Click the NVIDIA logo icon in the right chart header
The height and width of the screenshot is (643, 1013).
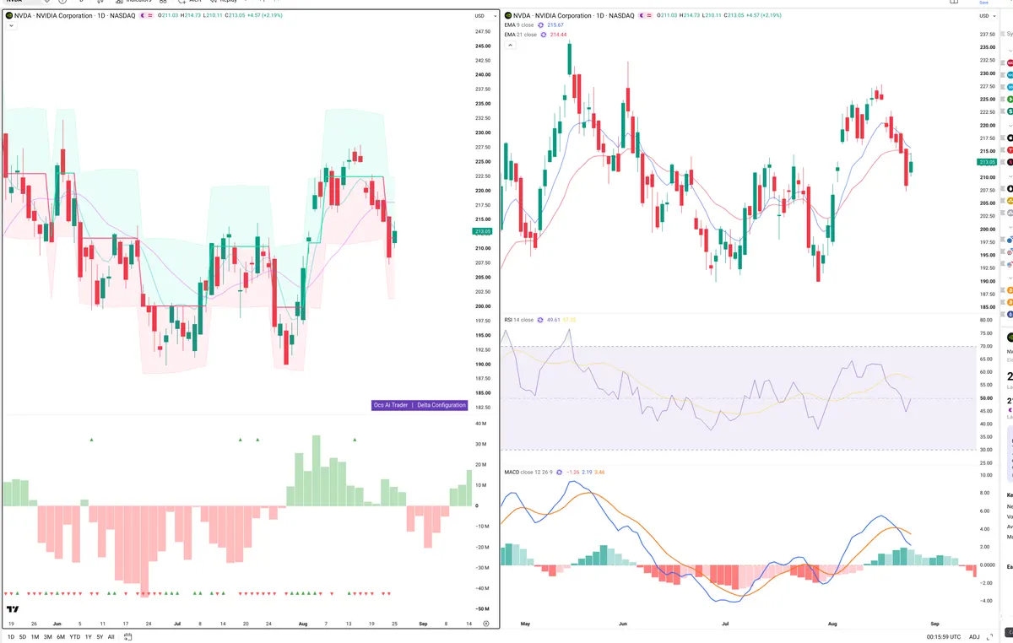[x=508, y=15]
